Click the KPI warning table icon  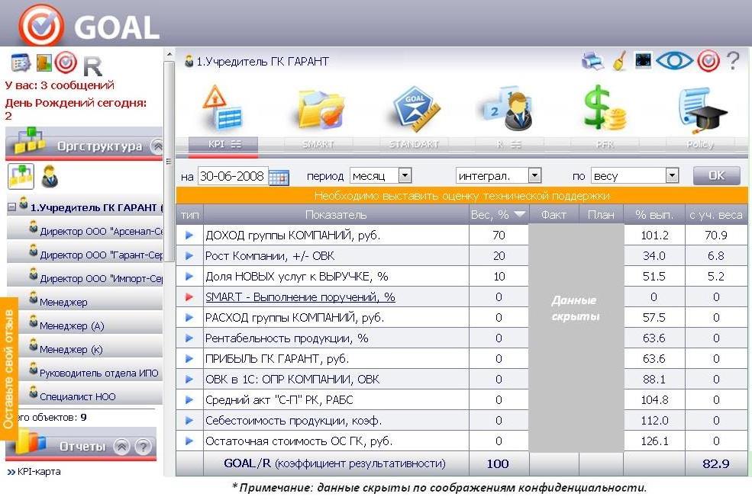click(222, 107)
